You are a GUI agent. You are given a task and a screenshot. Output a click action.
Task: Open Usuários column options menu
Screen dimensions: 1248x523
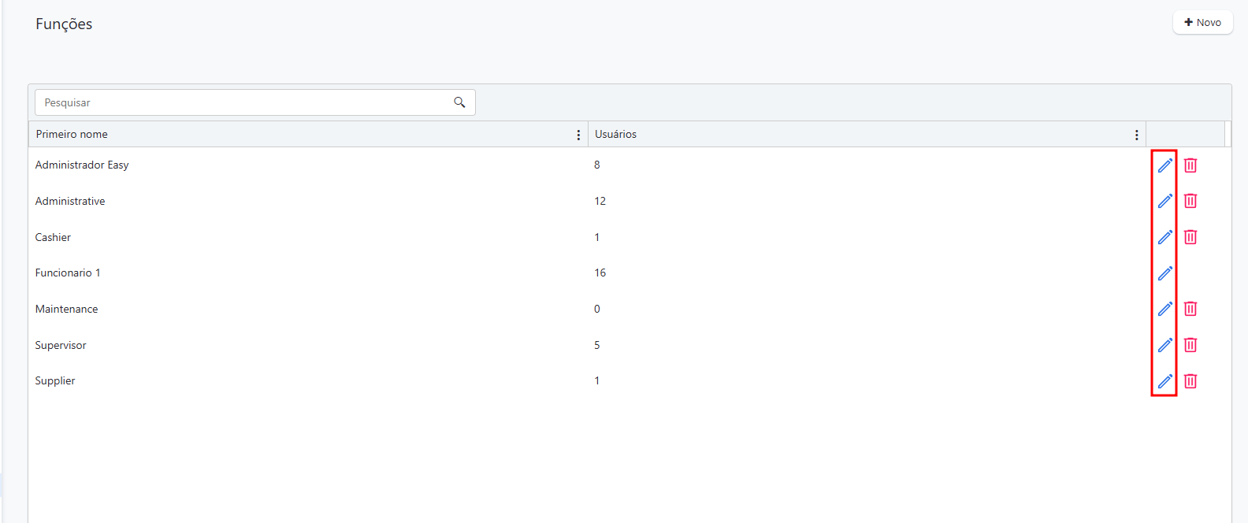pos(1136,135)
